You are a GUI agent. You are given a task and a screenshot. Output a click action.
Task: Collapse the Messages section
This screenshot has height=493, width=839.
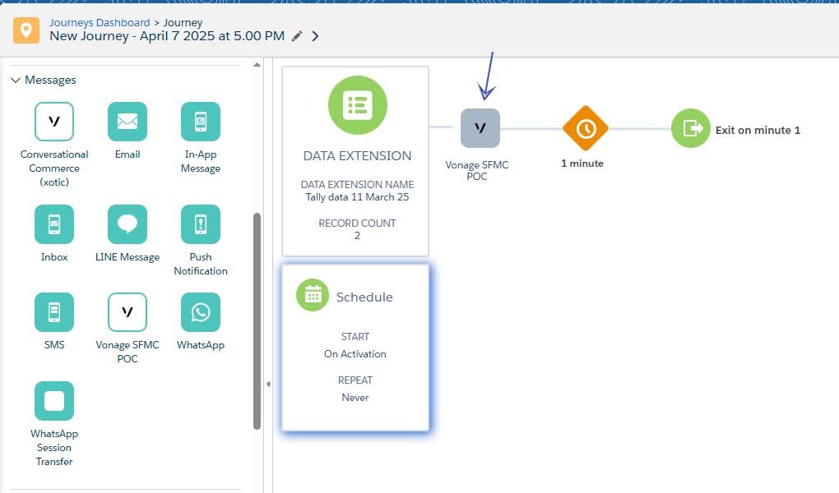(16, 81)
